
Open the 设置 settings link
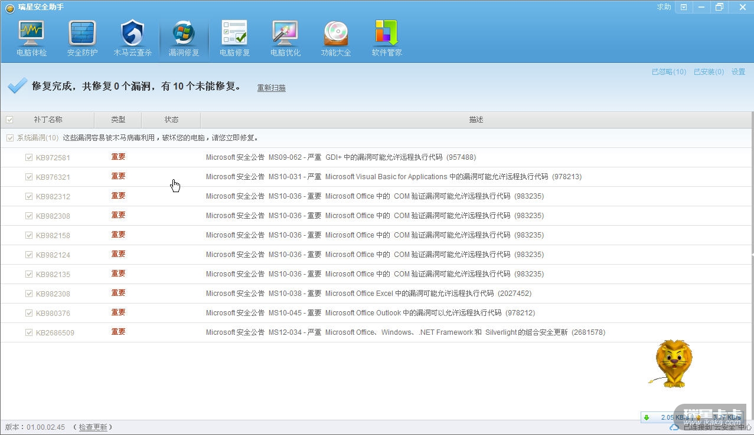[x=738, y=72]
